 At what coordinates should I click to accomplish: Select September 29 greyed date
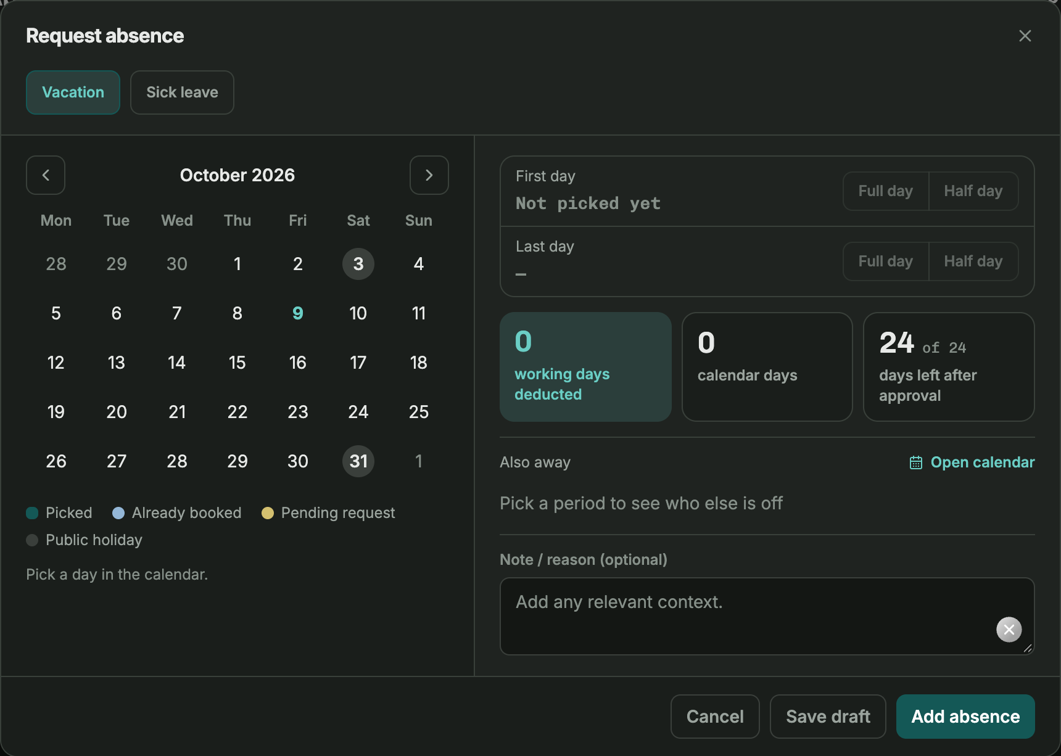pos(117,264)
